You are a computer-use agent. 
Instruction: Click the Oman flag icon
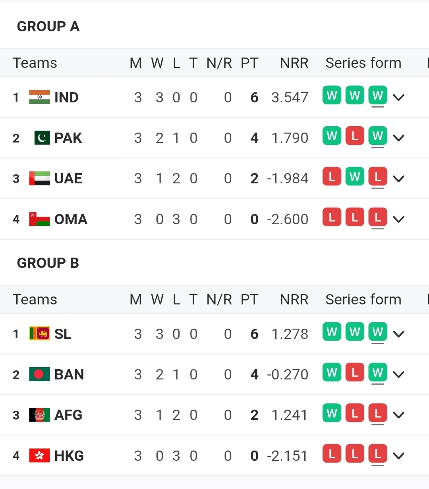click(x=39, y=219)
